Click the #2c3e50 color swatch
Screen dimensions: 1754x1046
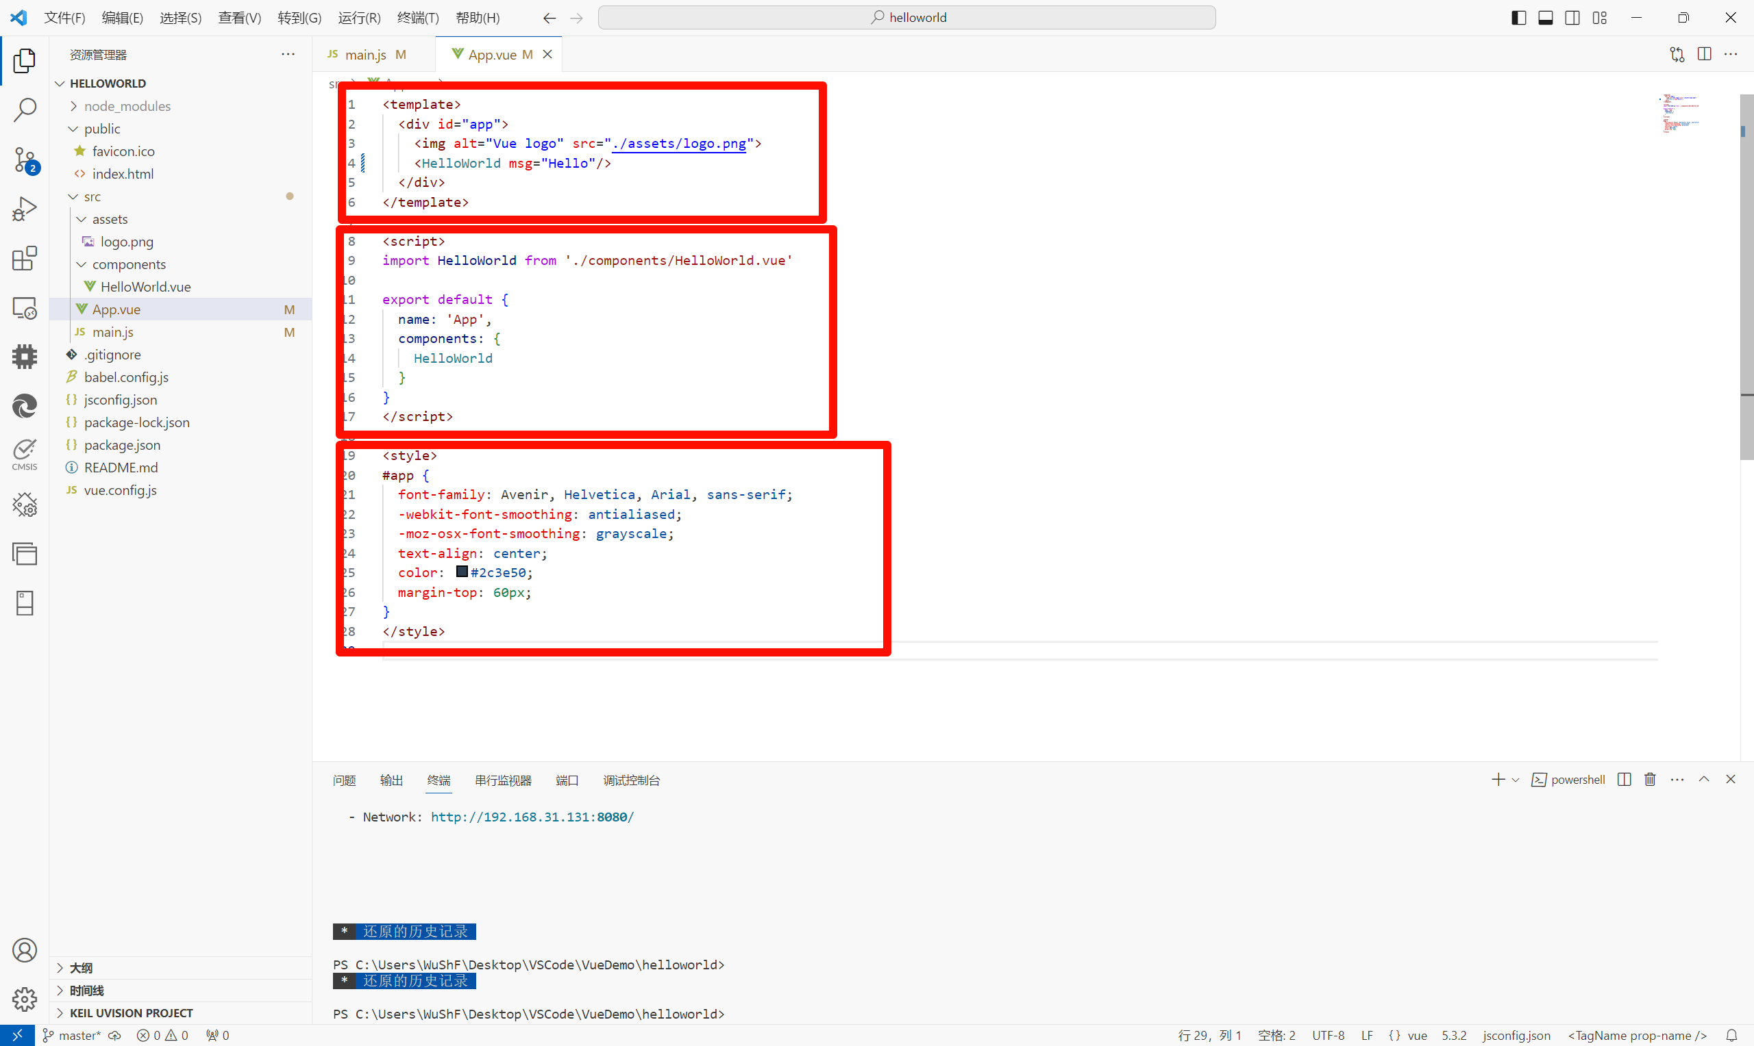coord(462,572)
